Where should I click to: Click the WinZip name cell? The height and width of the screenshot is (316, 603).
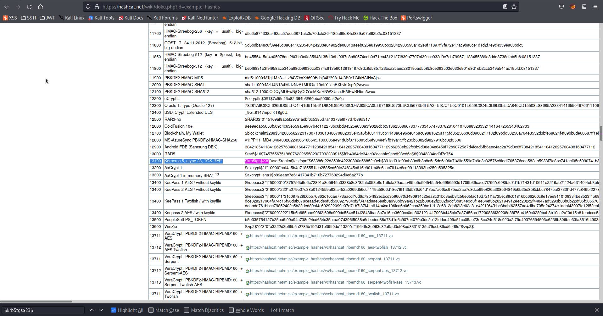(204, 227)
